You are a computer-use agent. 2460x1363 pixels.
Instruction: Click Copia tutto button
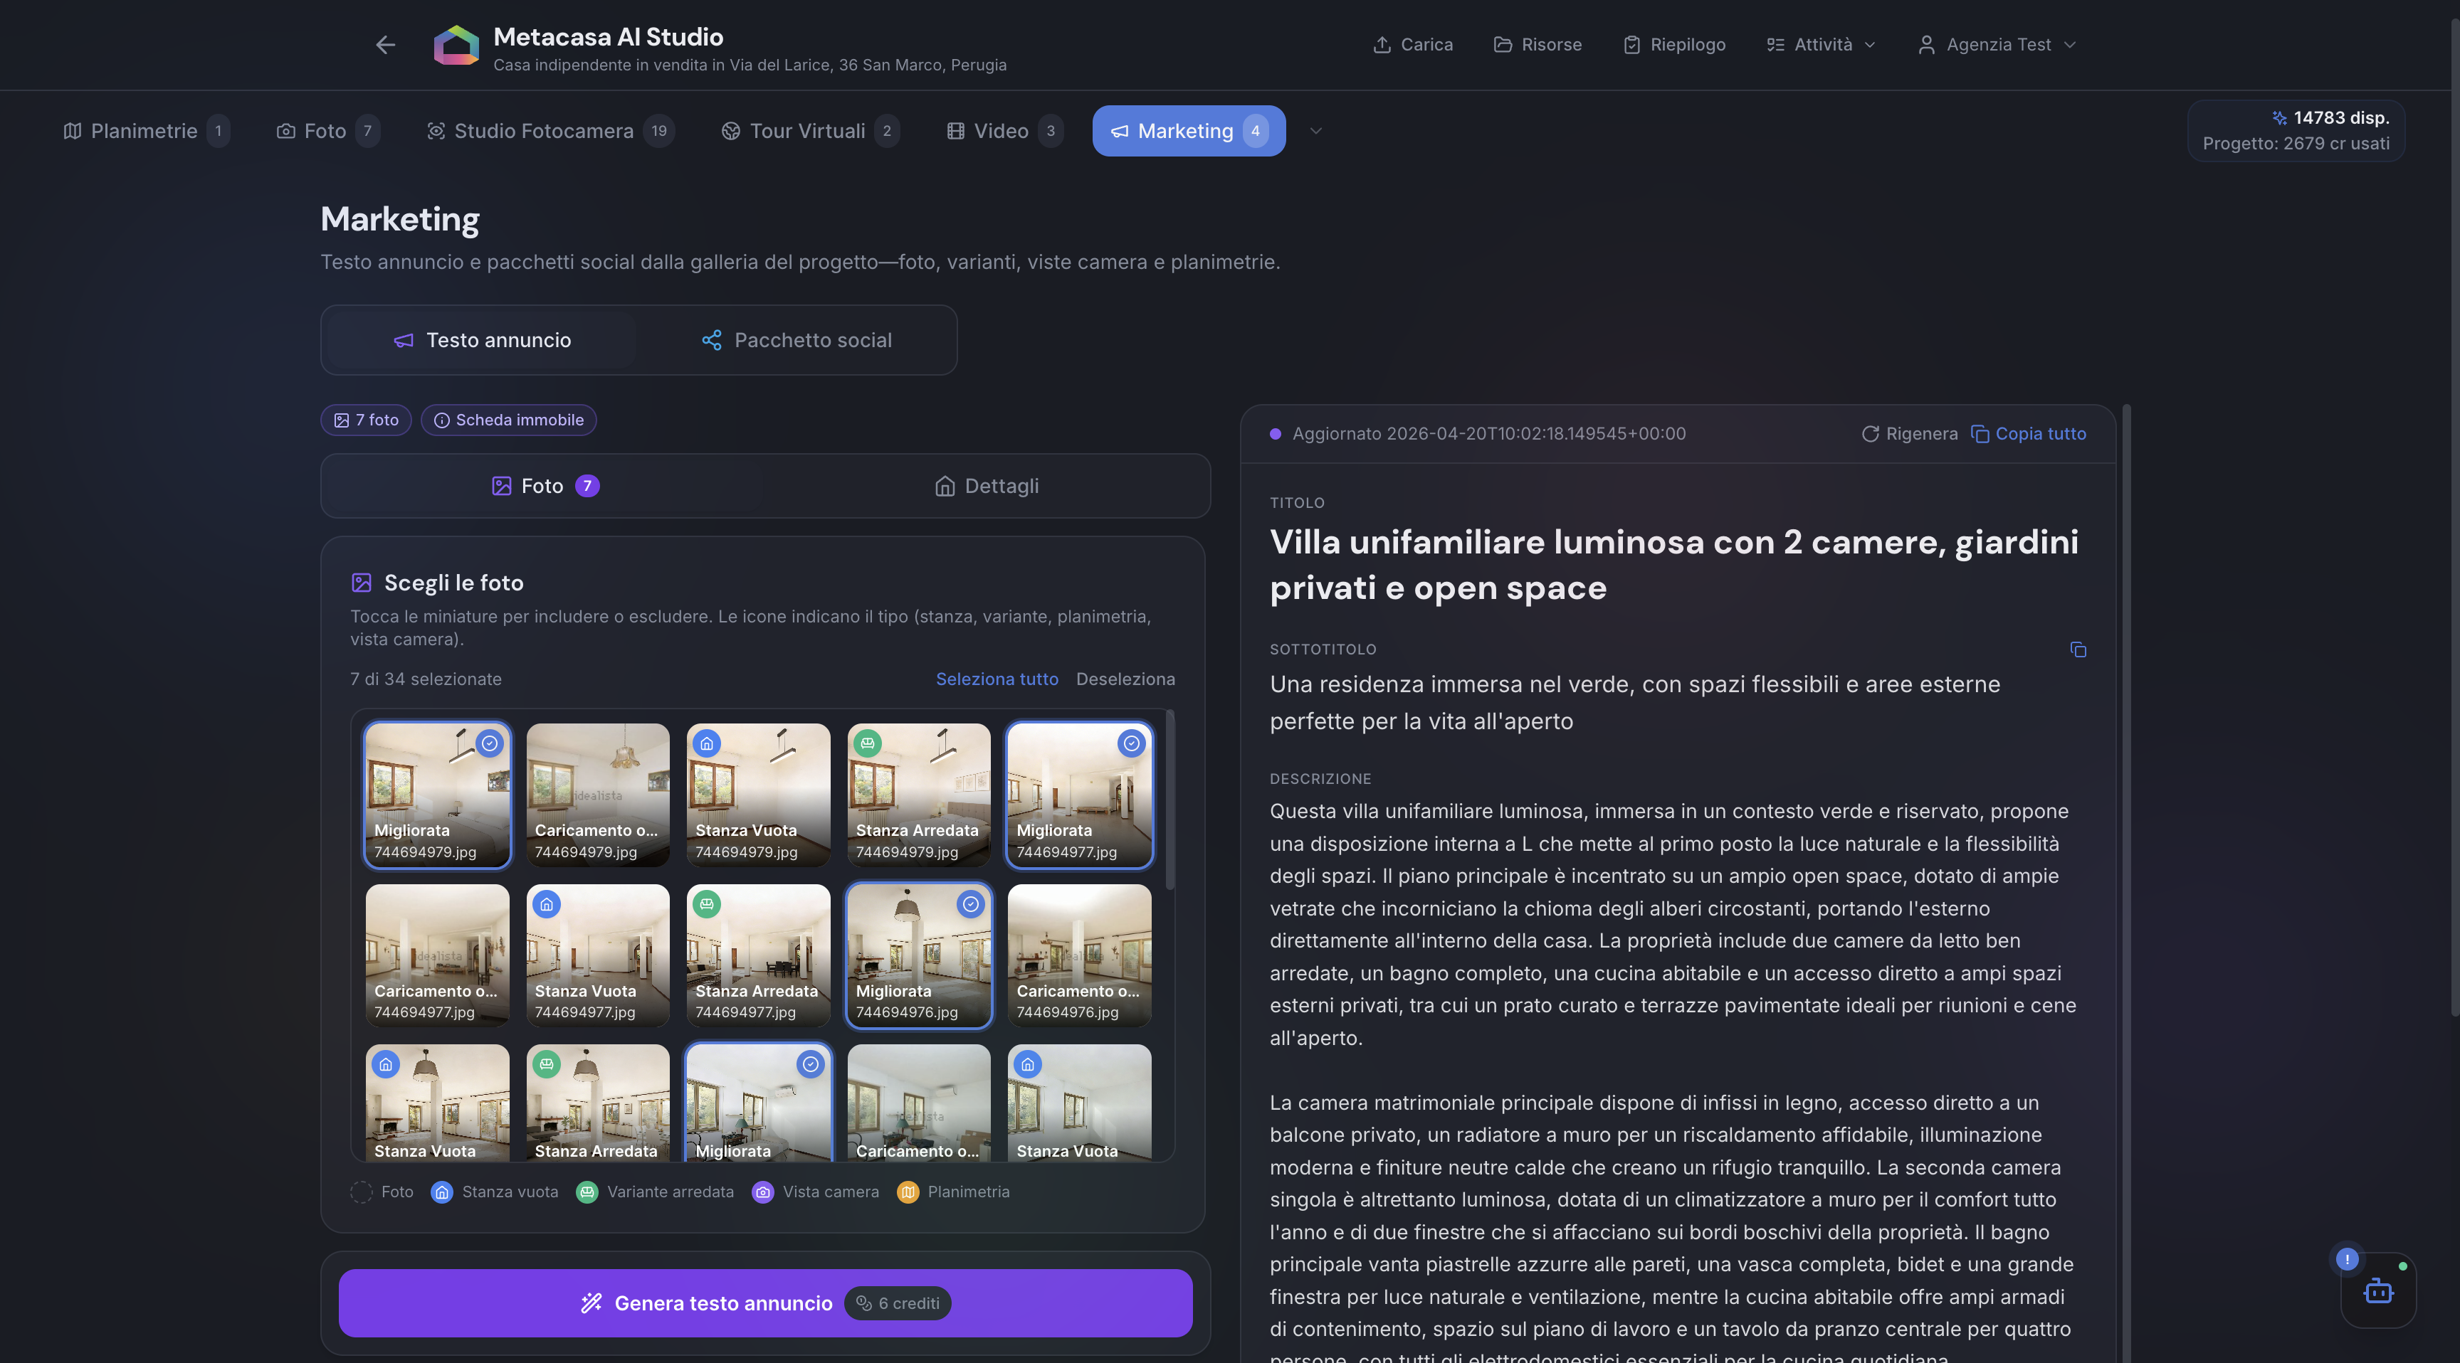coord(2029,433)
